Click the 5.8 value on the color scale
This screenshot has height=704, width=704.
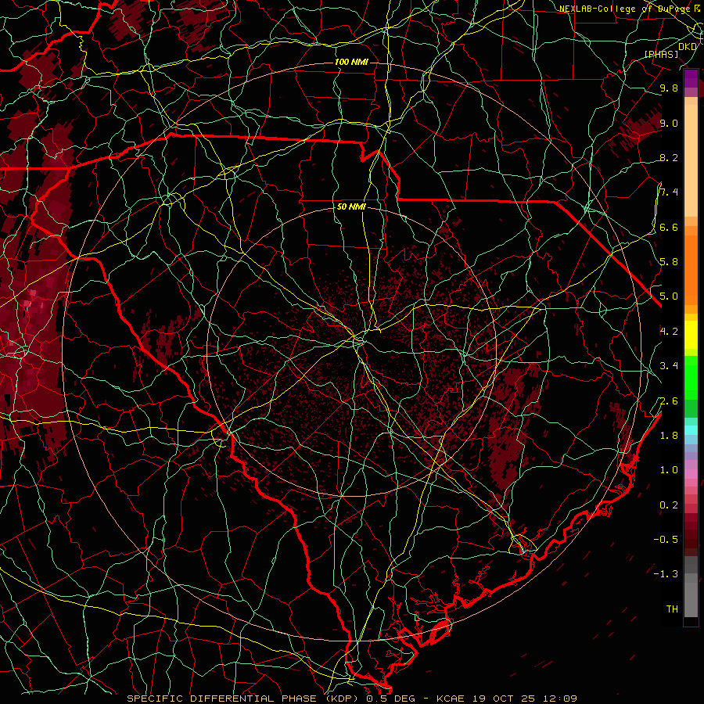click(x=669, y=262)
